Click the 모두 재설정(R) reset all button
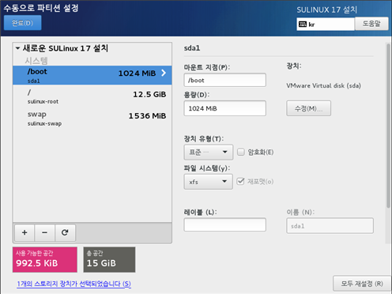The height and width of the screenshot is (294, 392). [x=362, y=284]
